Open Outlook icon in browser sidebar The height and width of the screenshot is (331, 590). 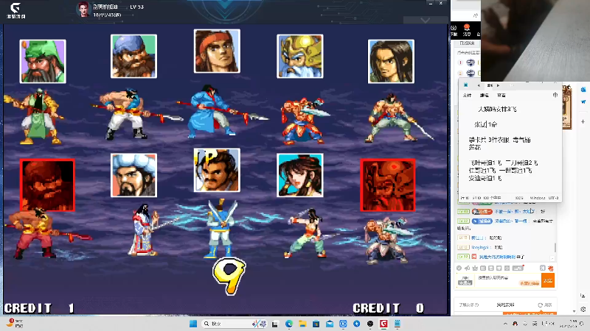point(583,90)
